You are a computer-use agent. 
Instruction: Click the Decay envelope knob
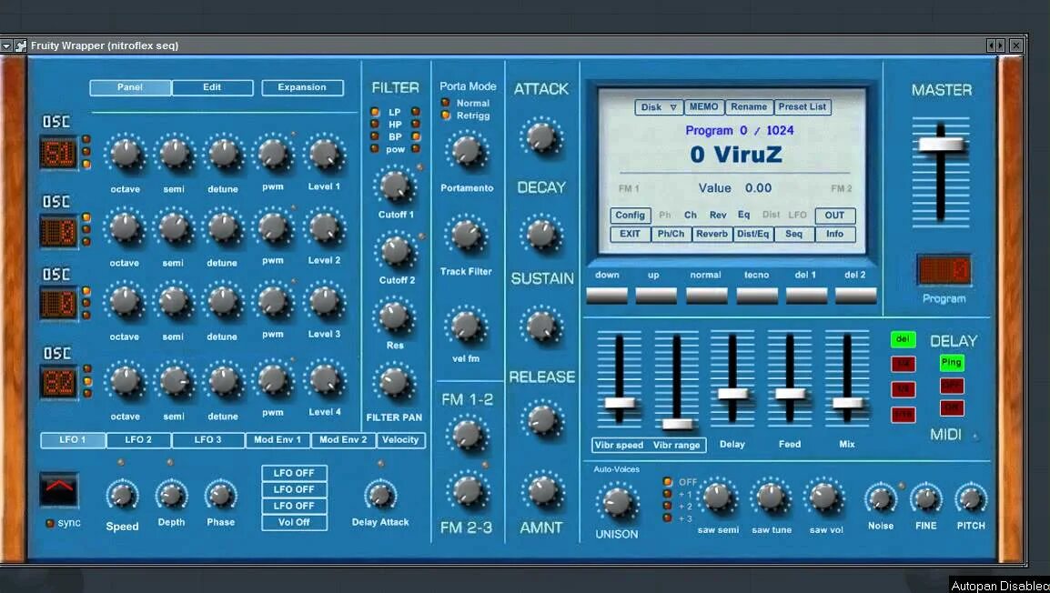click(x=541, y=234)
